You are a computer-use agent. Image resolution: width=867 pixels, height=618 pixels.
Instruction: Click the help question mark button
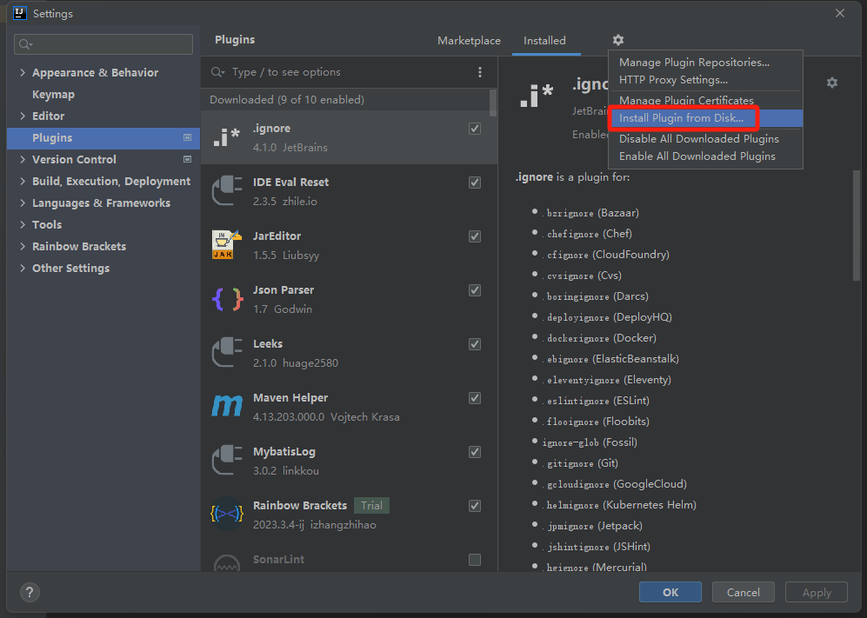pyautogui.click(x=30, y=592)
